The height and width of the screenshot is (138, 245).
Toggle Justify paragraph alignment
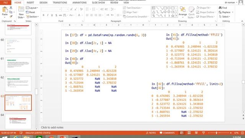point(100,15)
